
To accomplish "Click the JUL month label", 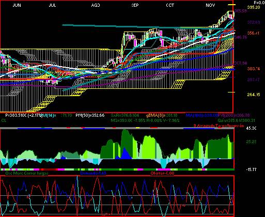I will [x=52, y=5].
